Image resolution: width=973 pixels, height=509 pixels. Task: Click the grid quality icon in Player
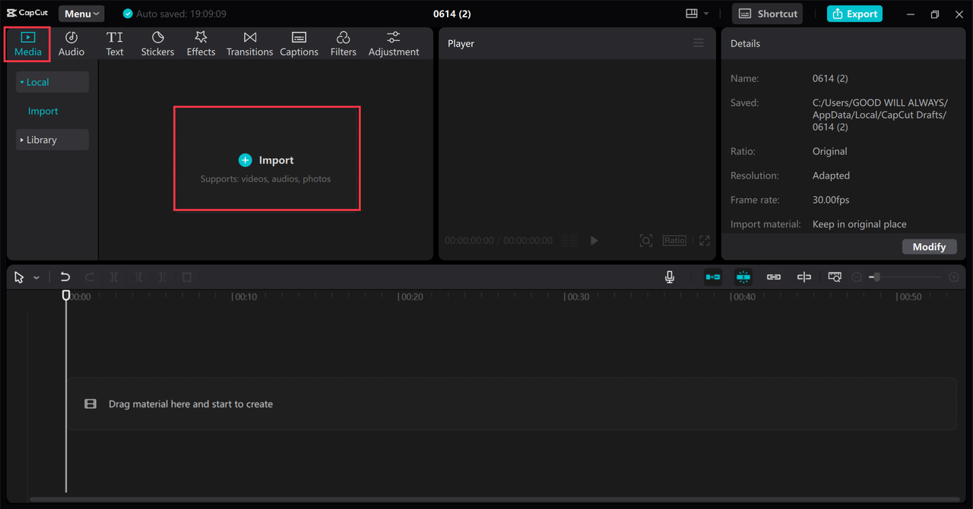click(569, 240)
